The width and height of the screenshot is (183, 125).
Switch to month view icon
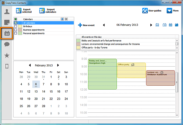(177, 25)
